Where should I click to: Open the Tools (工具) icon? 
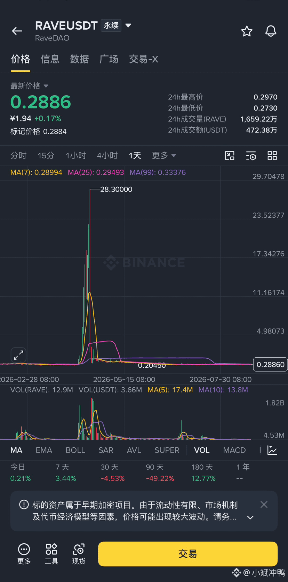(x=51, y=554)
